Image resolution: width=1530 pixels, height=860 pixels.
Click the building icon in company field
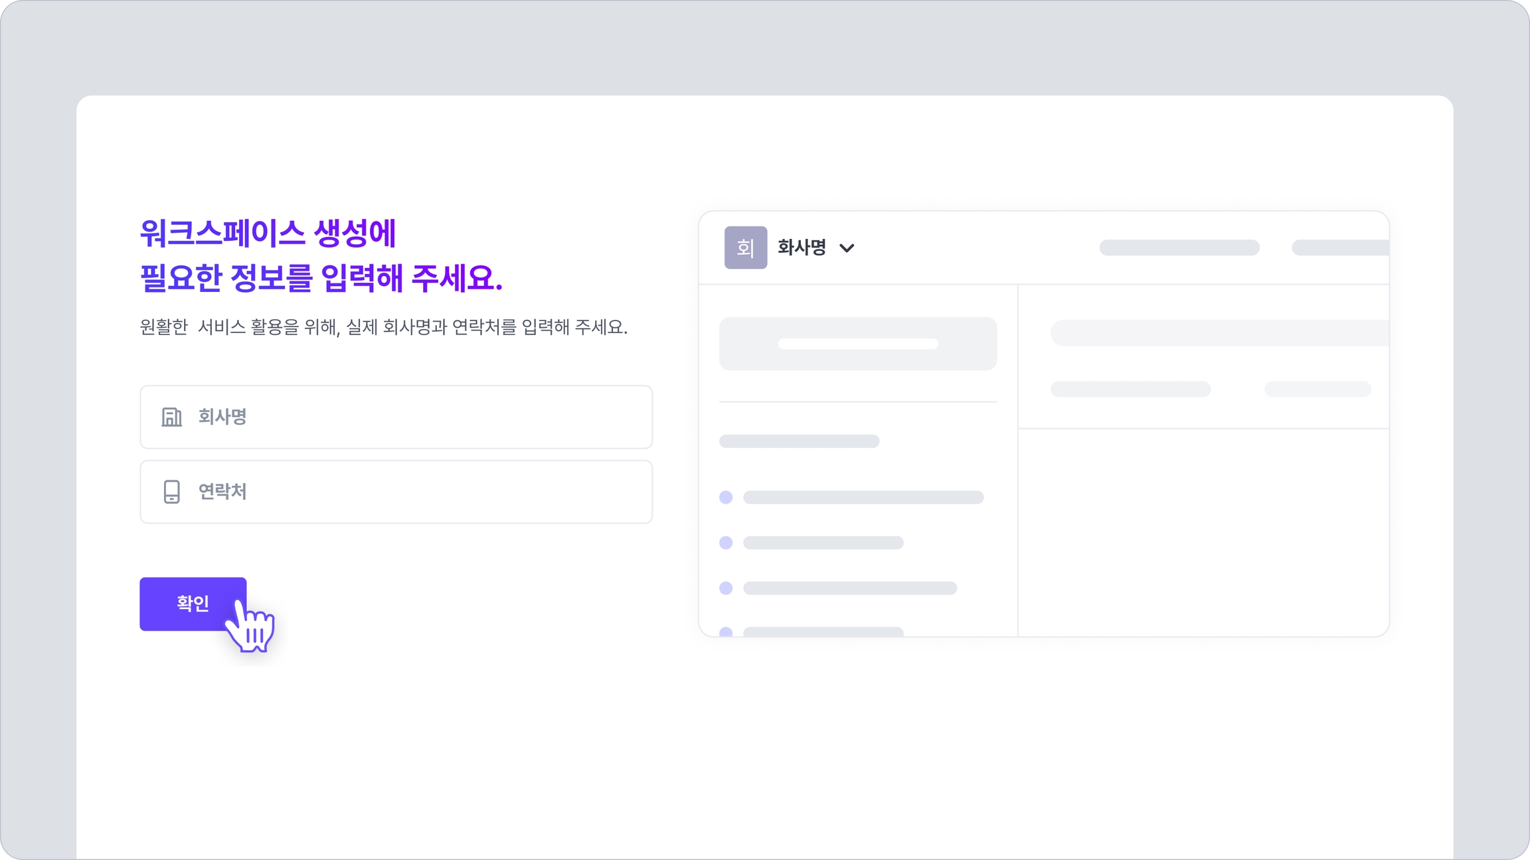(171, 417)
